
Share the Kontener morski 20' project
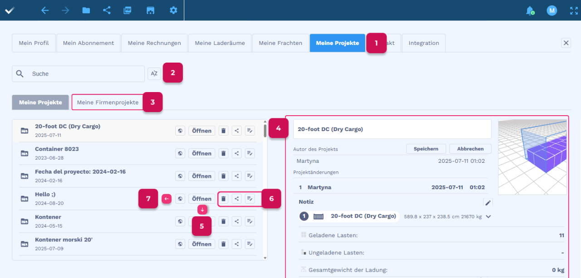click(236, 244)
